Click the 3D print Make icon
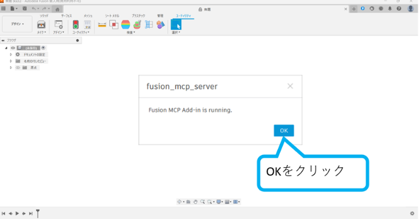 41,25
